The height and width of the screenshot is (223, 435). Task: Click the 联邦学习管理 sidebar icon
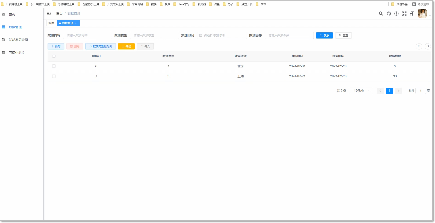point(3,40)
